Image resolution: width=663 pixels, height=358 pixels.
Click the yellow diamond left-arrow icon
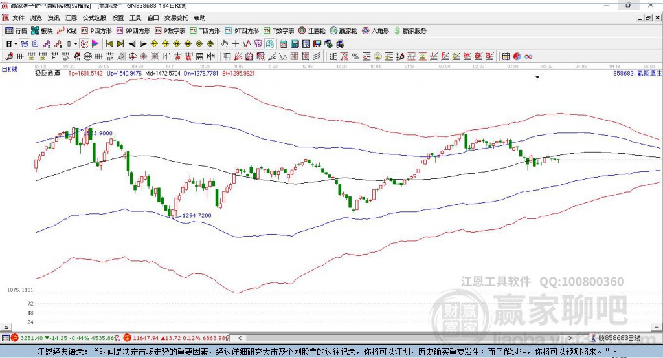pos(154,44)
